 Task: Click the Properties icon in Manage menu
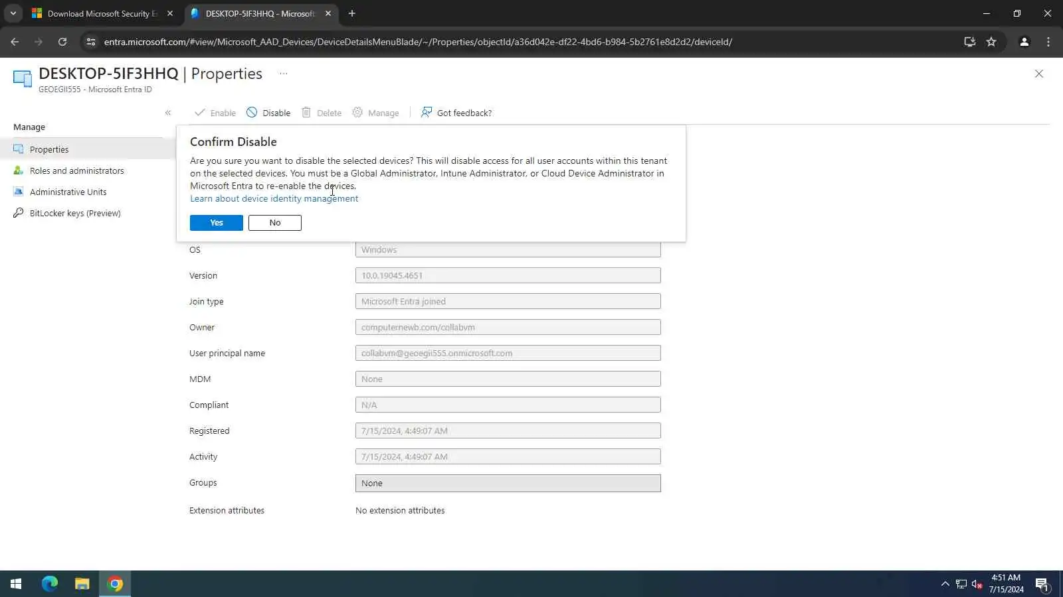point(19,149)
